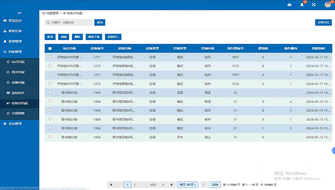Toggle fullscreen with the expand icon
Viewport: 335px width, 190px height.
(314, 4)
